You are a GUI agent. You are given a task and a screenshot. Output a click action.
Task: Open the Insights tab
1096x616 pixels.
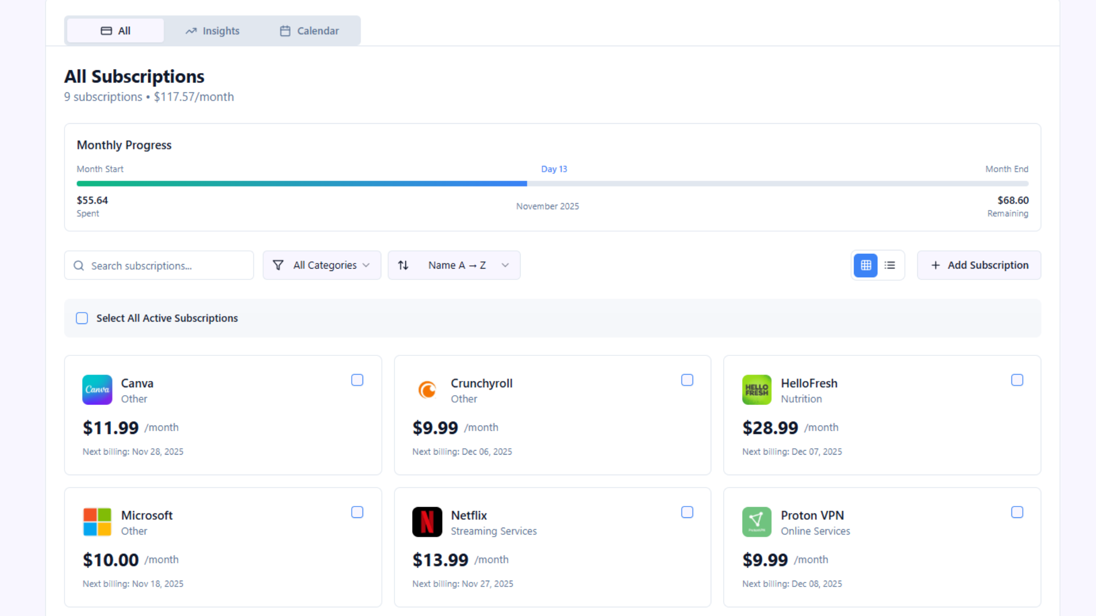[x=212, y=31]
